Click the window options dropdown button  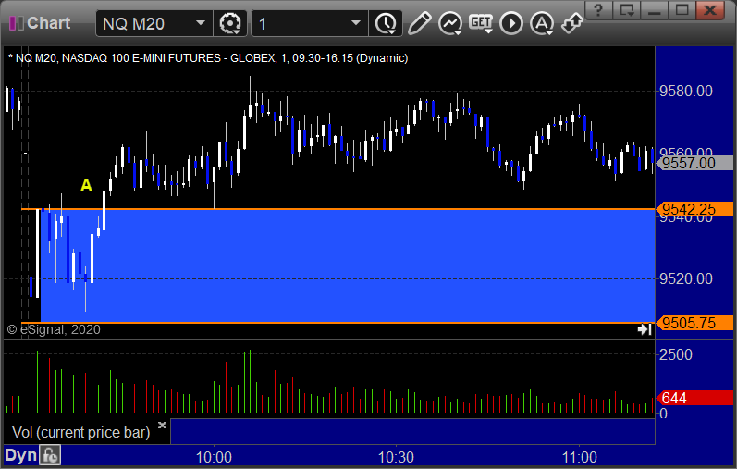(x=627, y=10)
